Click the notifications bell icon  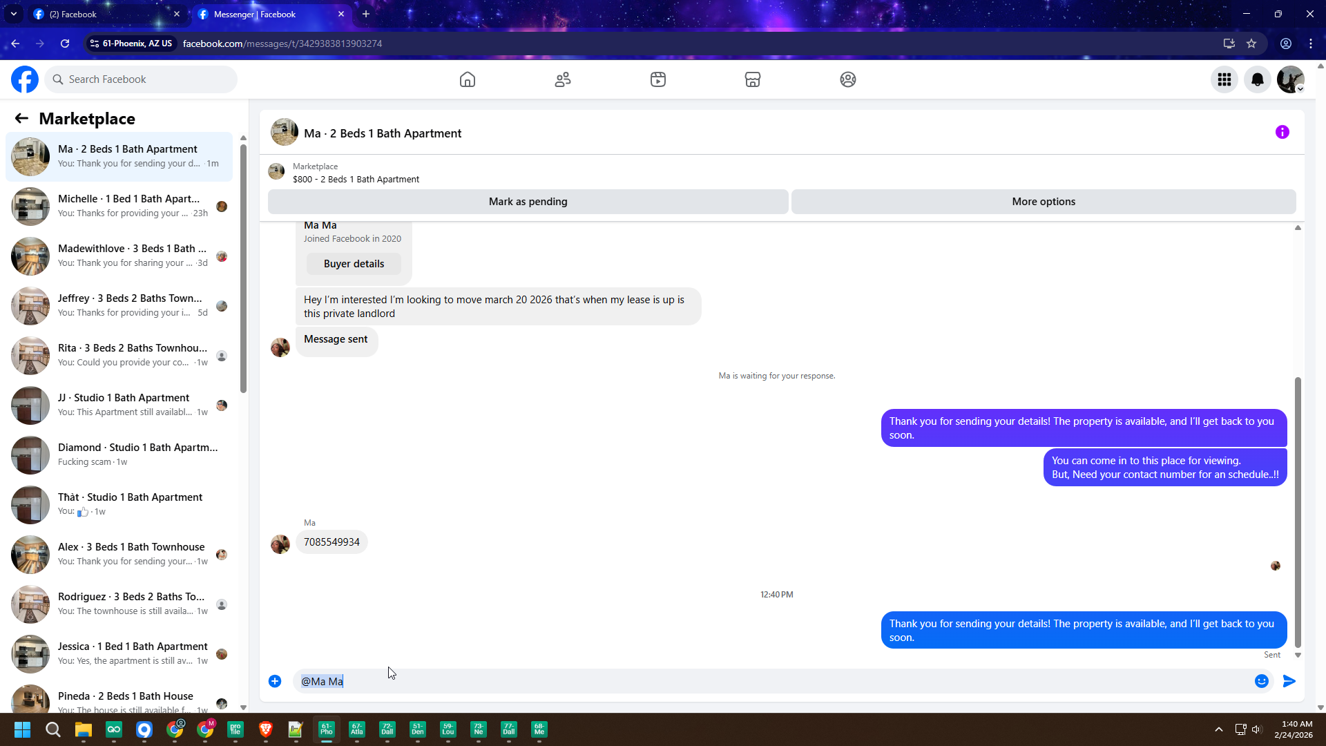point(1258,79)
